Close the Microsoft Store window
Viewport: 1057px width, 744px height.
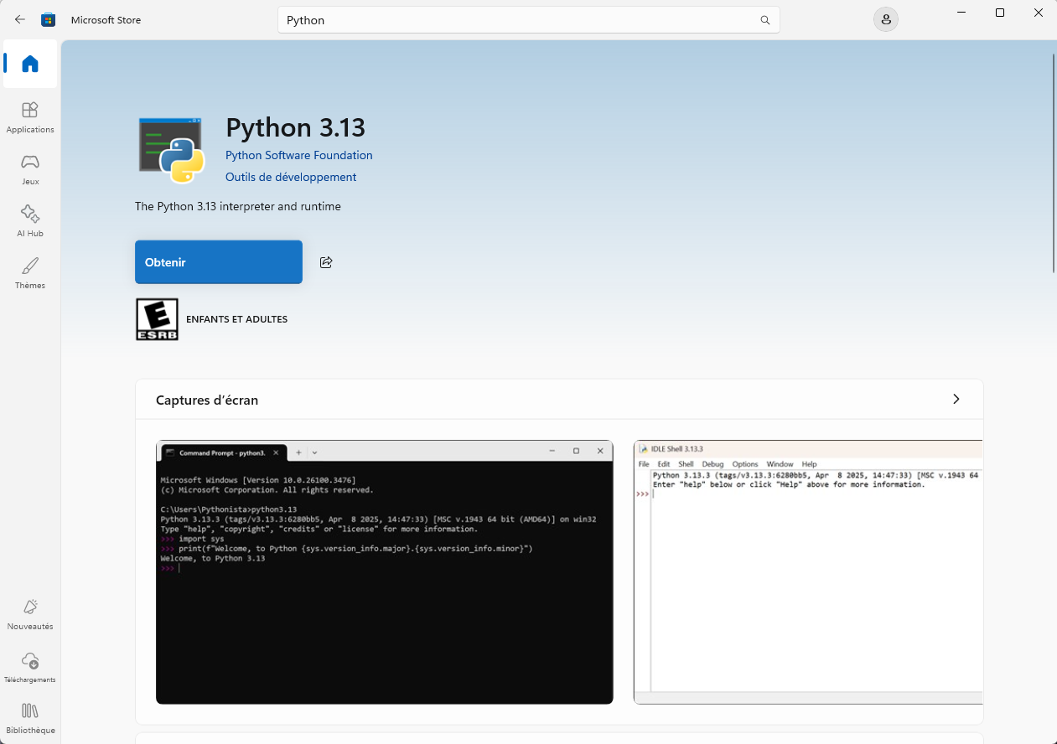1039,13
